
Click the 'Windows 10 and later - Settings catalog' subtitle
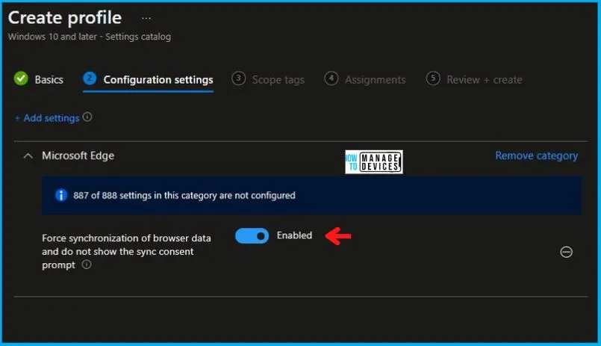tap(90, 37)
